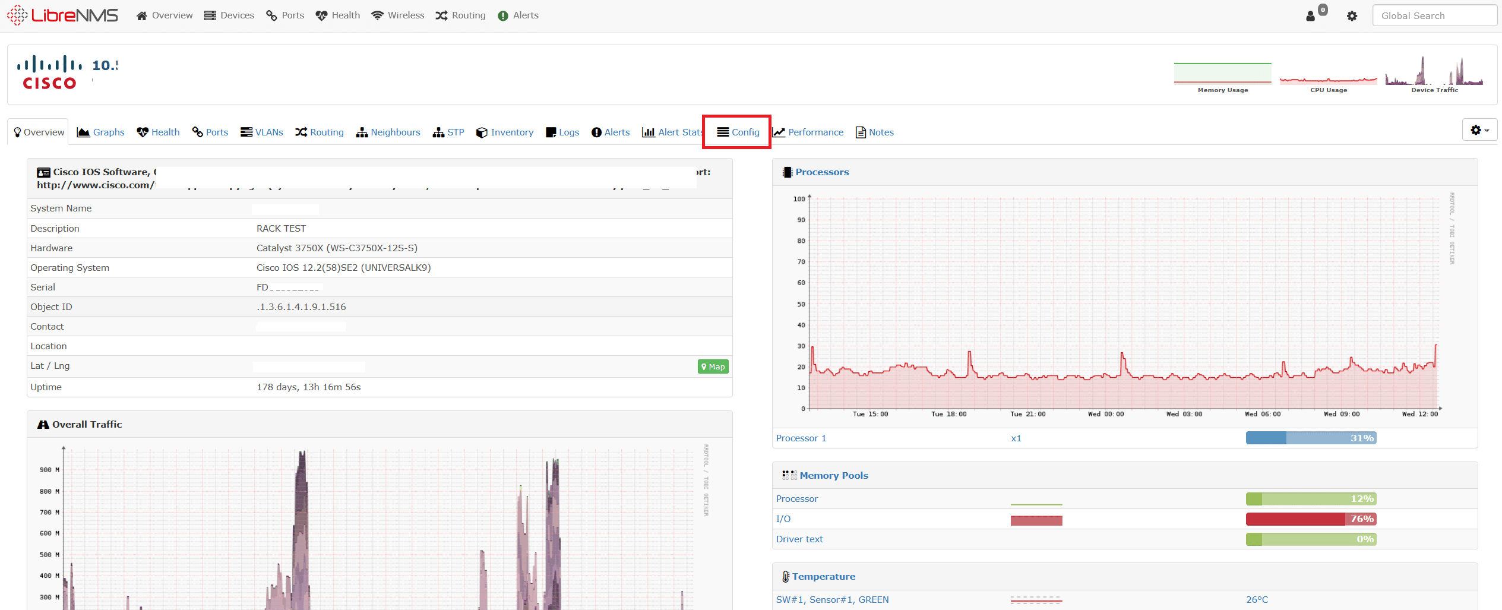Click the Cisco IOS 12.2(58)SE2 value
The height and width of the screenshot is (610, 1502).
coord(343,267)
